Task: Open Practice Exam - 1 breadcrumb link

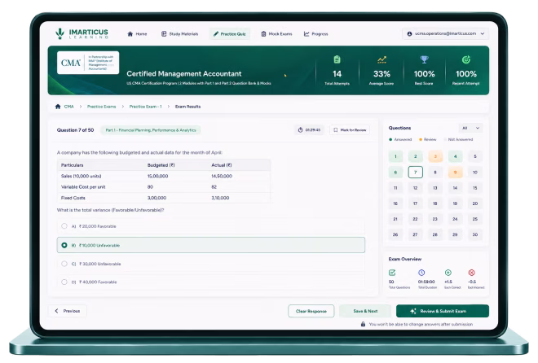Action: (145, 107)
